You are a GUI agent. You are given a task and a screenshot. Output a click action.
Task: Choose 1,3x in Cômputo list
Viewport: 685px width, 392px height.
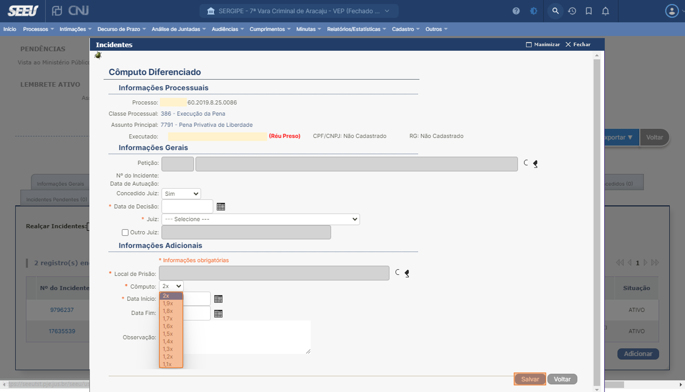point(171,349)
